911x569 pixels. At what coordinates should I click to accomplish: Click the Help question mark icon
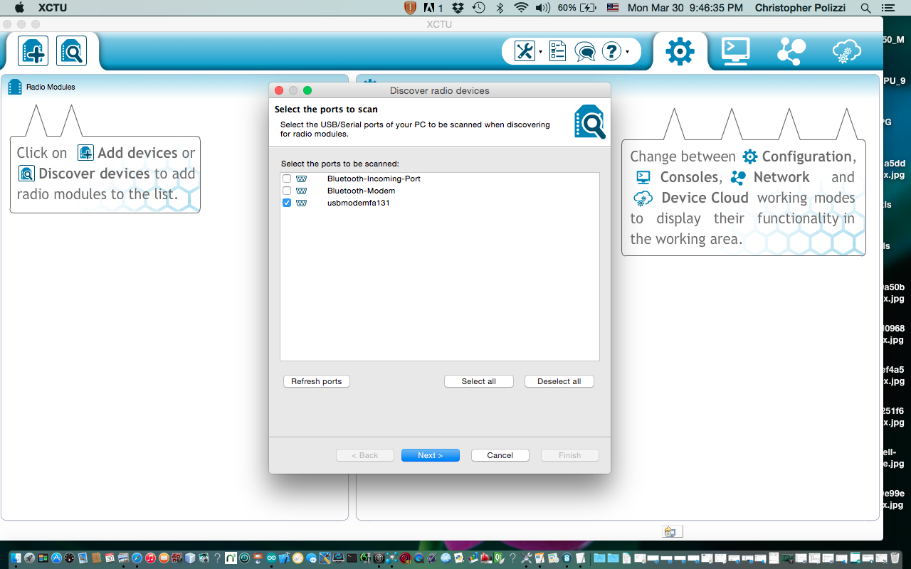(612, 51)
